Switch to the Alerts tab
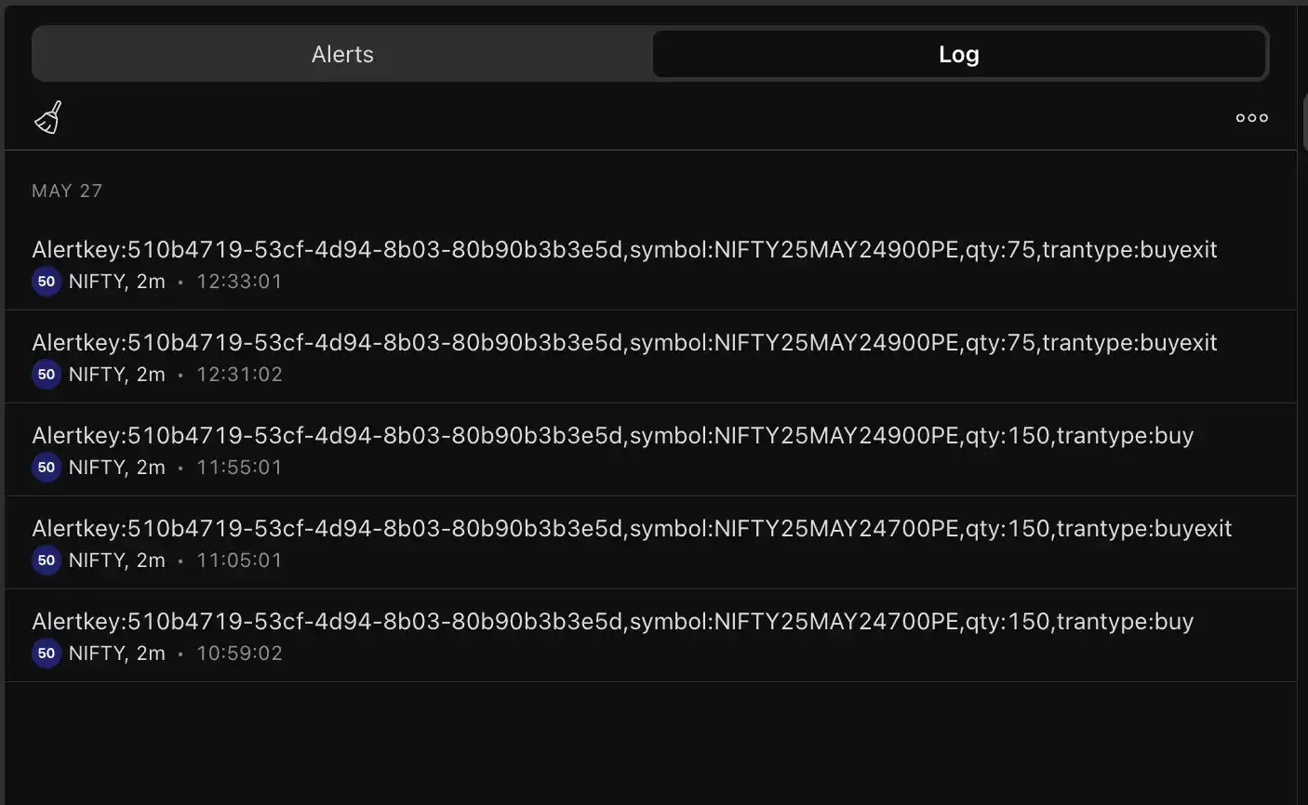Image resolution: width=1308 pixels, height=805 pixels. coord(342,54)
